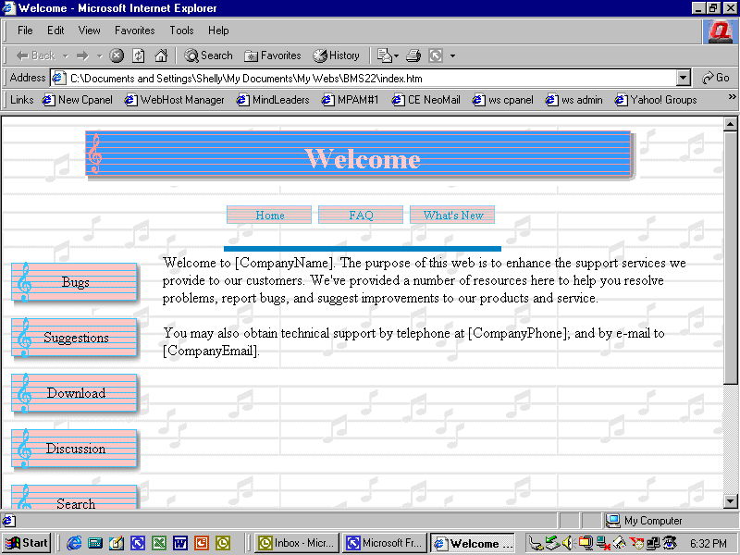Click the volume speaker tray icon
Screen dimensions: 740x555
pos(568,543)
